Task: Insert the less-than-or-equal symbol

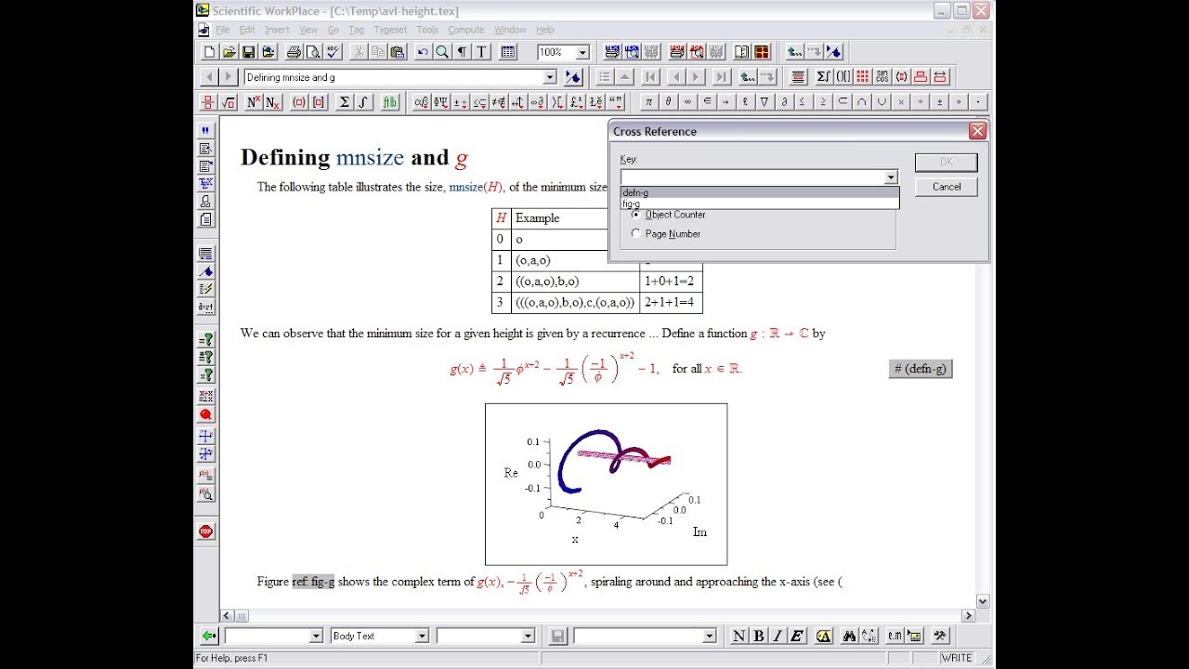Action: pos(804,102)
